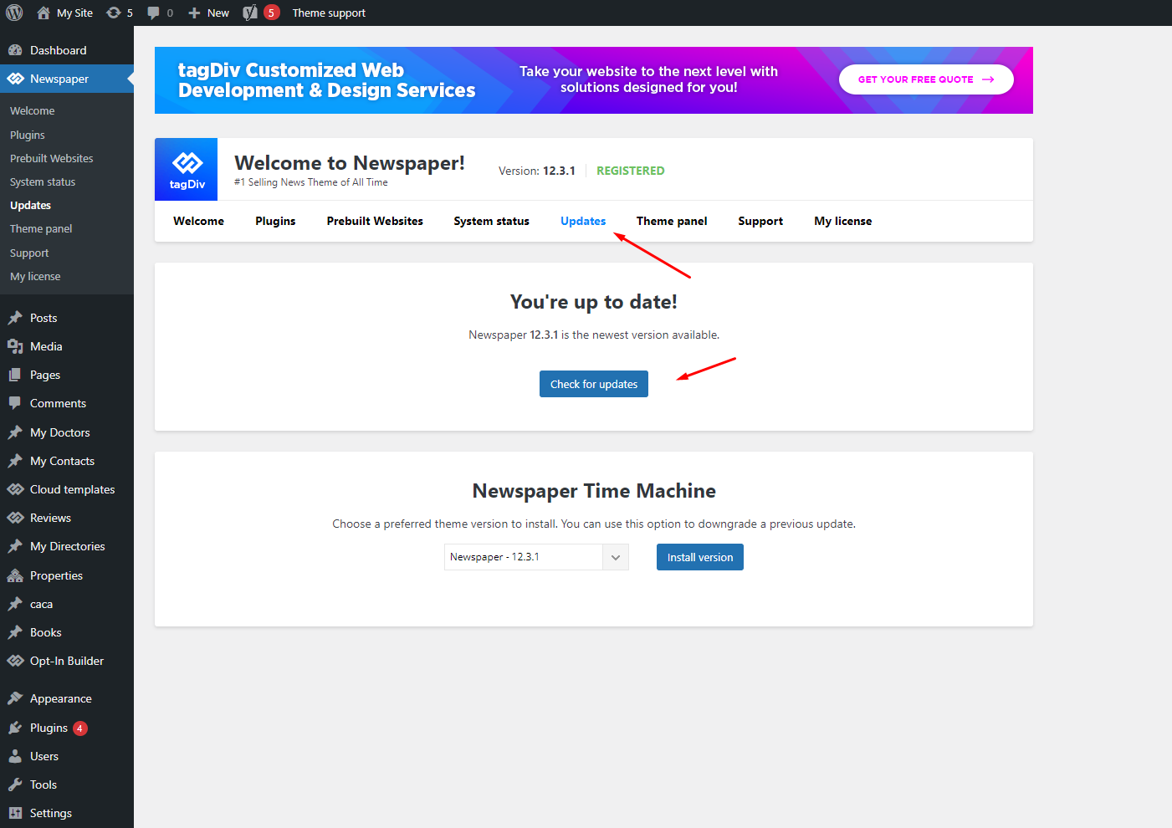Open Theme support in admin bar

click(x=329, y=13)
